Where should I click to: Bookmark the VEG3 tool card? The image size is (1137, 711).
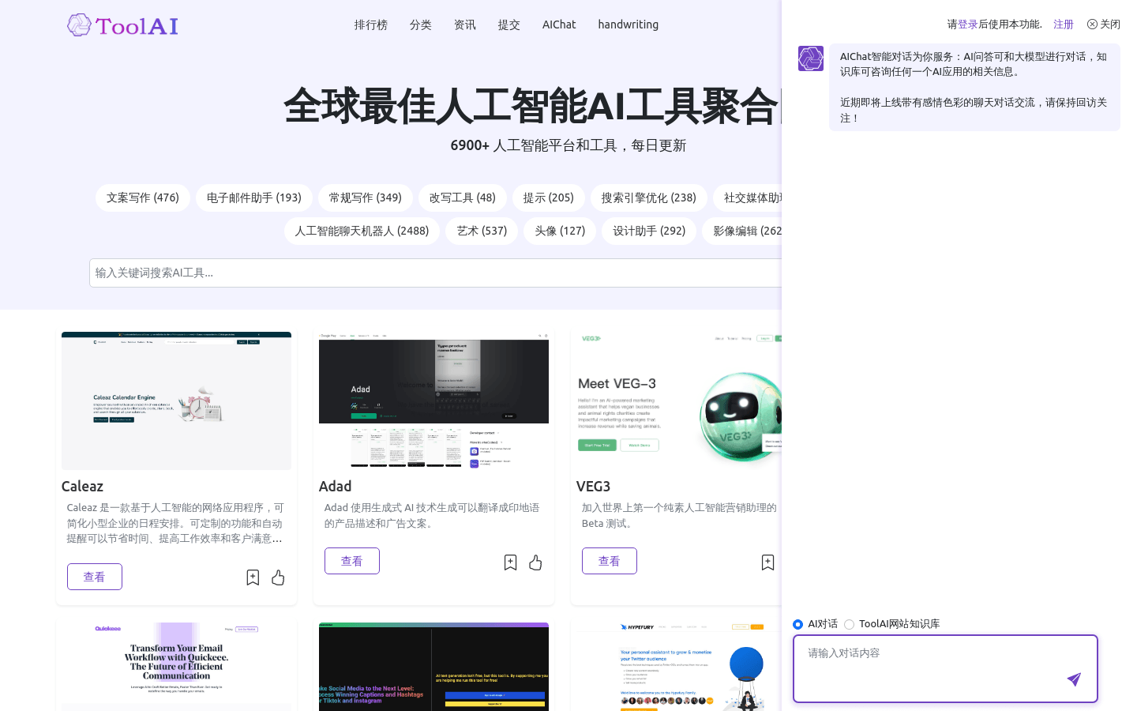pos(767,562)
